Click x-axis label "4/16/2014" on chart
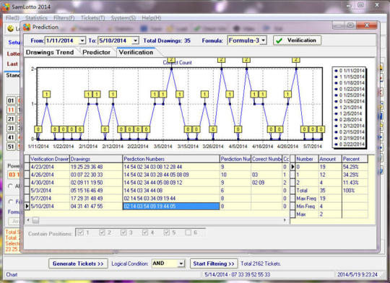Image resolution: width=390 pixels, height=283 pixels. 262,147
